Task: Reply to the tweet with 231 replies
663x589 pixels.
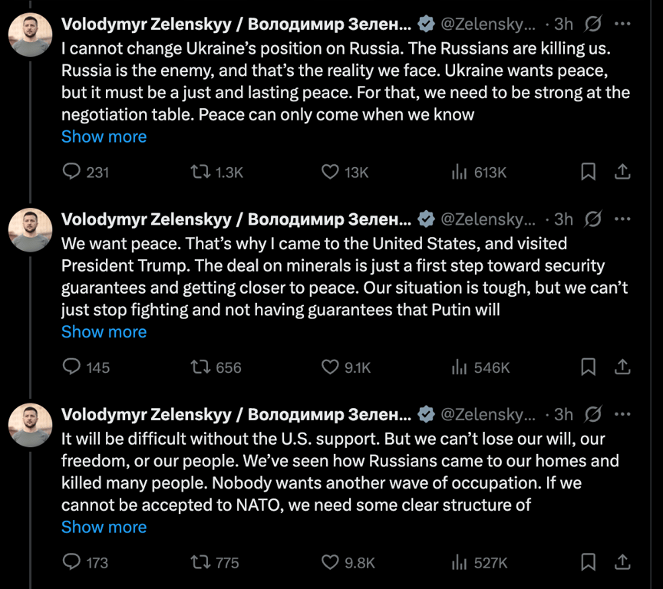Action: (71, 172)
